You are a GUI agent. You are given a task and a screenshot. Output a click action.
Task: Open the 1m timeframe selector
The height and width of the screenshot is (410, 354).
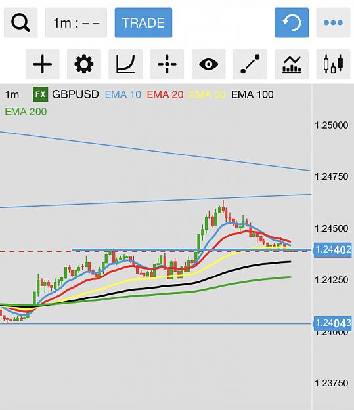point(76,23)
